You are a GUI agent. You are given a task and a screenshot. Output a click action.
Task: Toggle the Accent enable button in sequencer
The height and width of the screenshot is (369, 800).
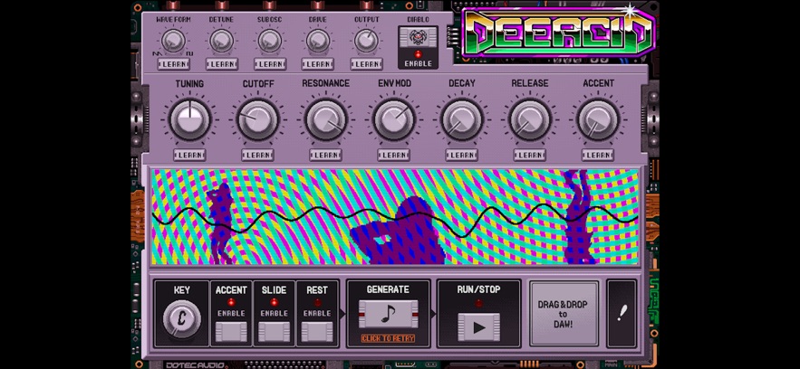[x=231, y=331]
